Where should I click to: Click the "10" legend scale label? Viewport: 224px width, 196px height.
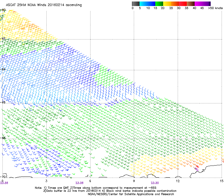[148, 8]
